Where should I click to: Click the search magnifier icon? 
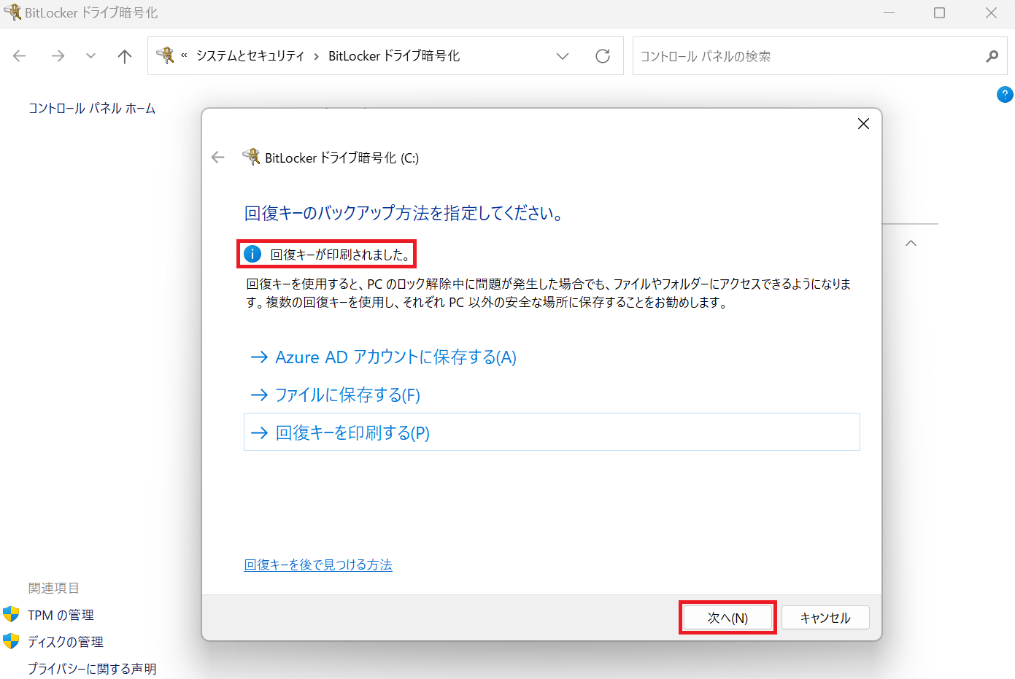point(992,56)
